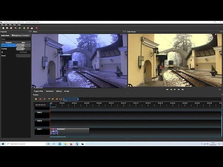Open the View menu
Screen dimensions: 223x167
point(14,25)
